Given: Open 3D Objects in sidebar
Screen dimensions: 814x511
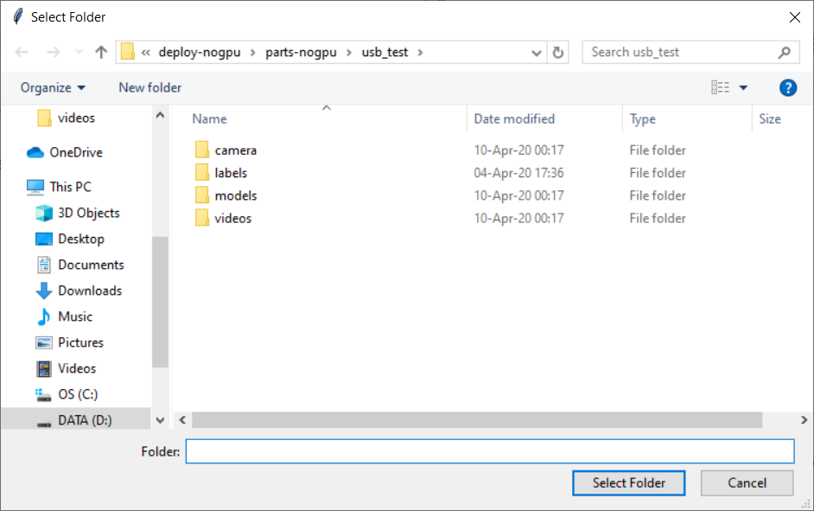Looking at the screenshot, I should click(89, 213).
